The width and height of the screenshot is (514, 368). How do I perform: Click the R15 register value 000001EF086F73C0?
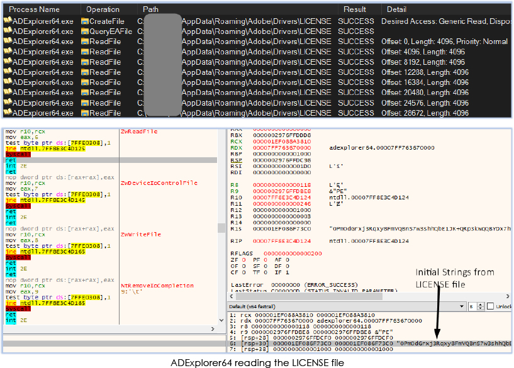click(282, 229)
